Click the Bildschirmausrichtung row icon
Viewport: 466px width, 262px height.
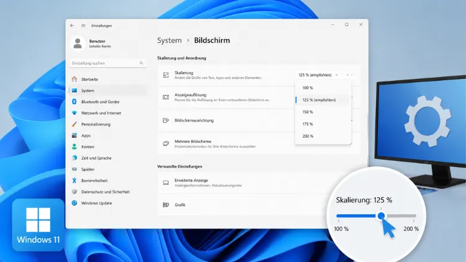166,120
